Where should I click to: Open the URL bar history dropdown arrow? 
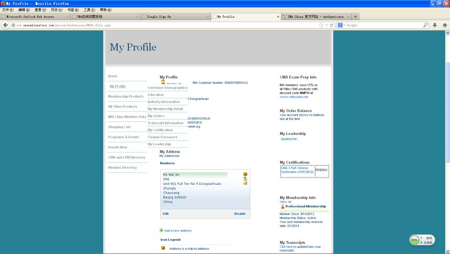[x=327, y=25]
